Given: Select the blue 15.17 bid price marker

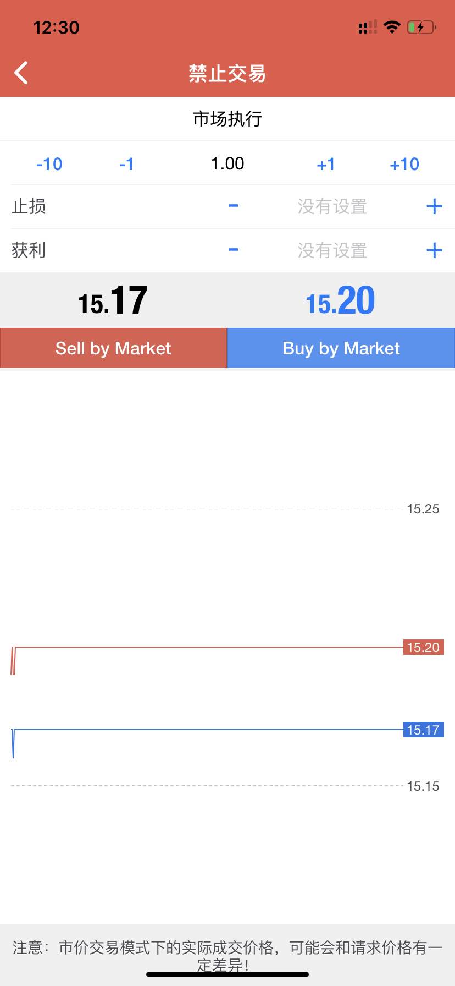Looking at the screenshot, I should point(423,730).
